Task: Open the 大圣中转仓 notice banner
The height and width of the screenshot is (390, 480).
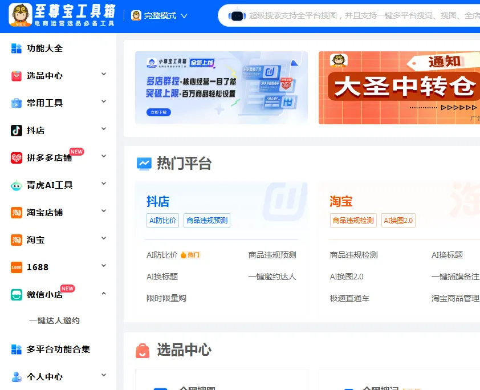Action: tap(399, 88)
